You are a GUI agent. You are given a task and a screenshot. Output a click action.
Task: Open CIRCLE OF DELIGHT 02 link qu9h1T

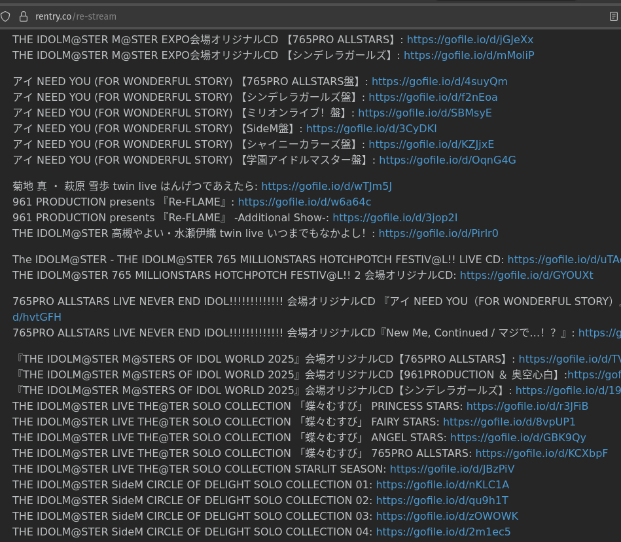tap(442, 500)
